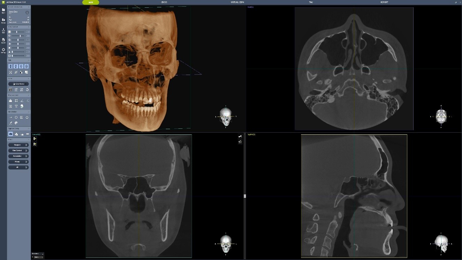Select the text annotation tool

click(x=22, y=117)
